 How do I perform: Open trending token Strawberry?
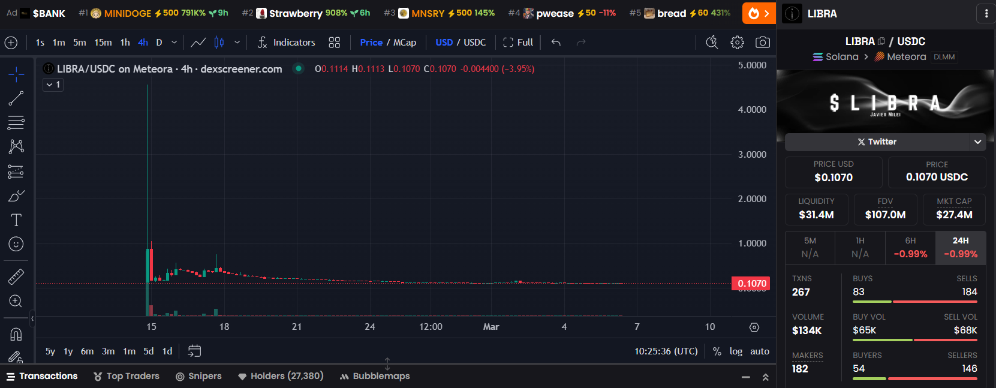point(306,13)
